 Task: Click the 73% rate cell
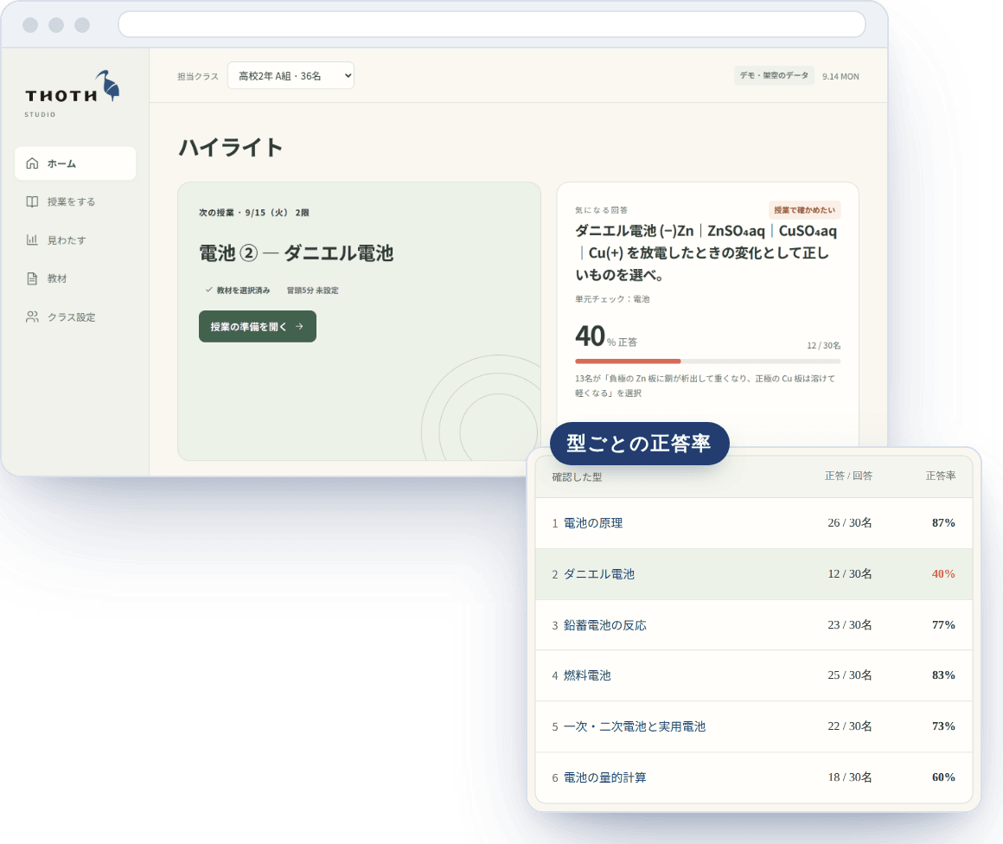(x=943, y=726)
